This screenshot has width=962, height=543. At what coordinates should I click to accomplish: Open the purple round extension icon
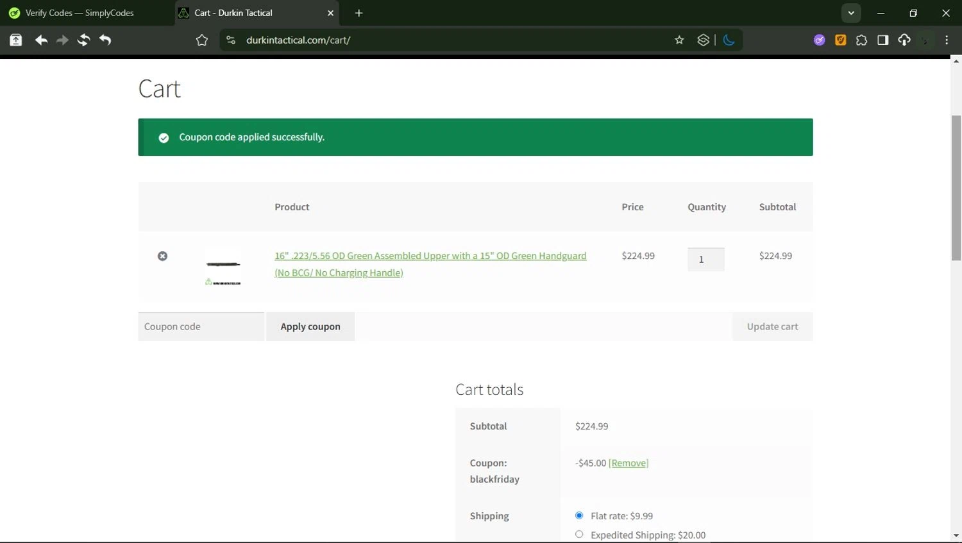click(819, 40)
